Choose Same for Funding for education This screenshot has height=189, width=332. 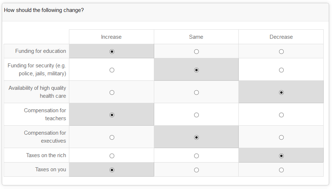click(196, 51)
